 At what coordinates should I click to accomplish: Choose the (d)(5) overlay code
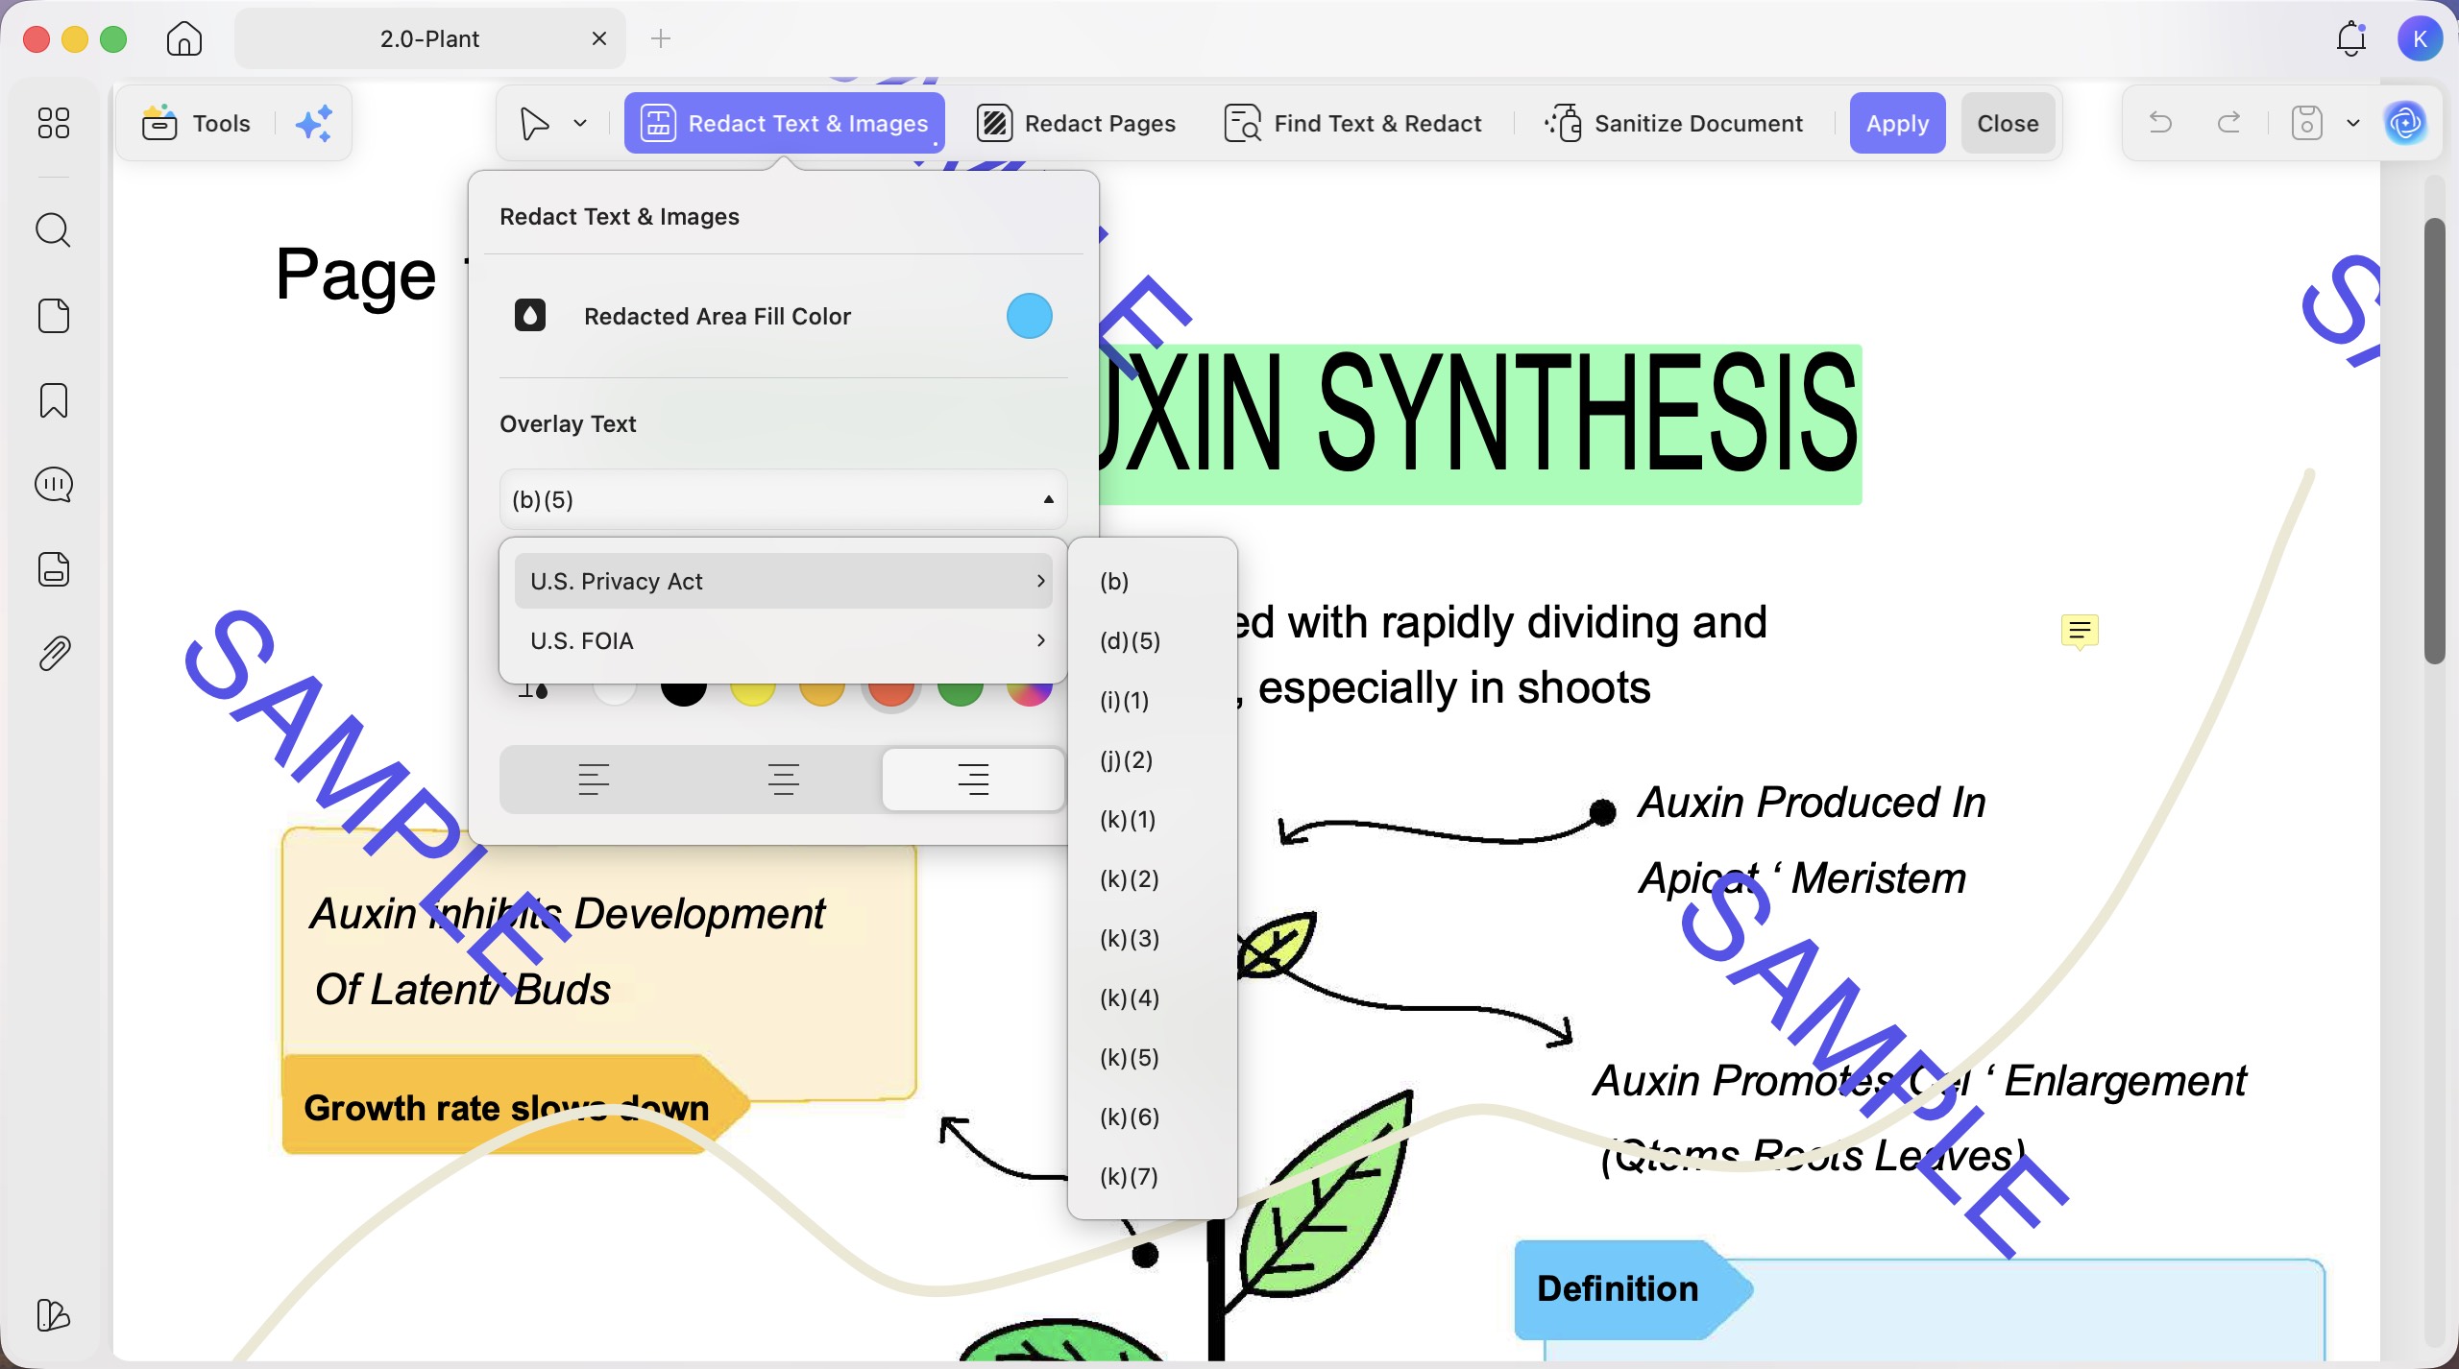click(x=1152, y=640)
